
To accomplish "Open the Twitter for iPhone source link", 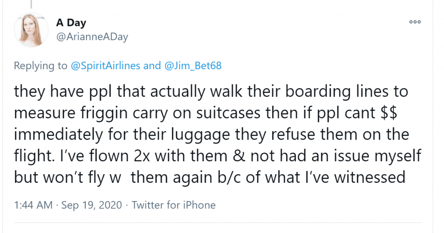I will [173, 205].
